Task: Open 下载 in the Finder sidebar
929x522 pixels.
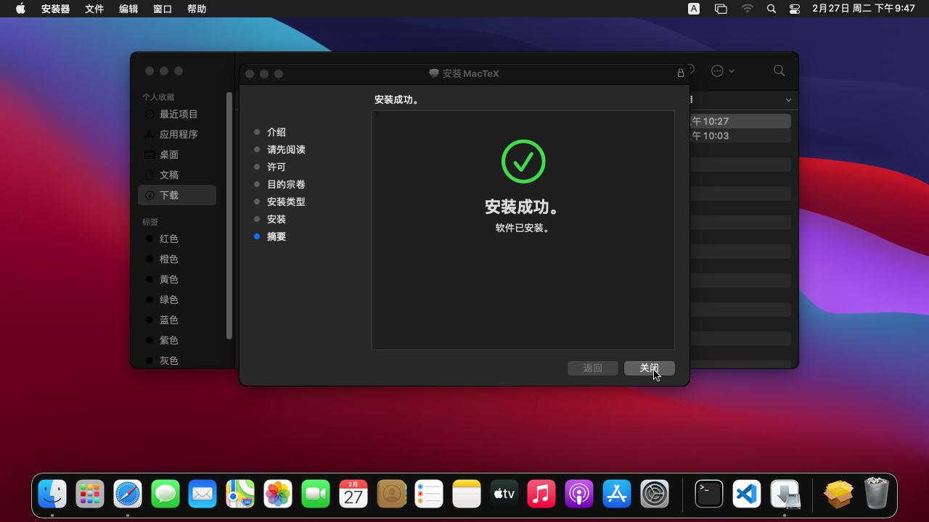Action: click(x=177, y=195)
